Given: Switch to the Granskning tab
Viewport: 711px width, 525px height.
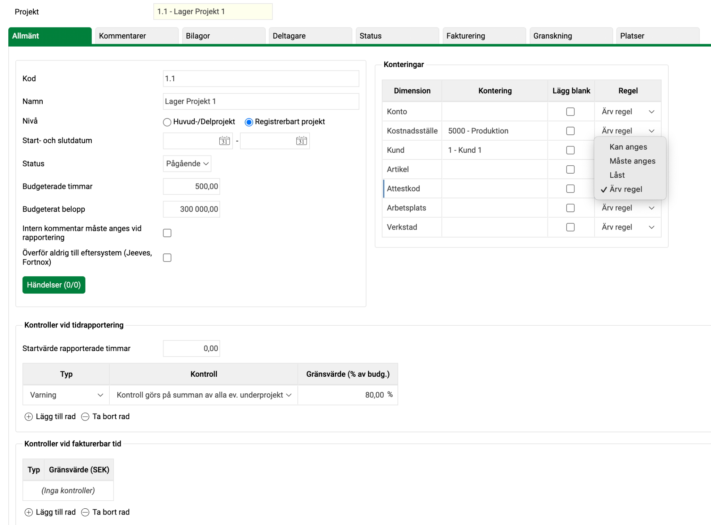Looking at the screenshot, I should (x=571, y=36).
